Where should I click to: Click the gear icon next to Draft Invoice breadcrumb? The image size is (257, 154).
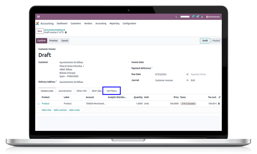(66, 32)
